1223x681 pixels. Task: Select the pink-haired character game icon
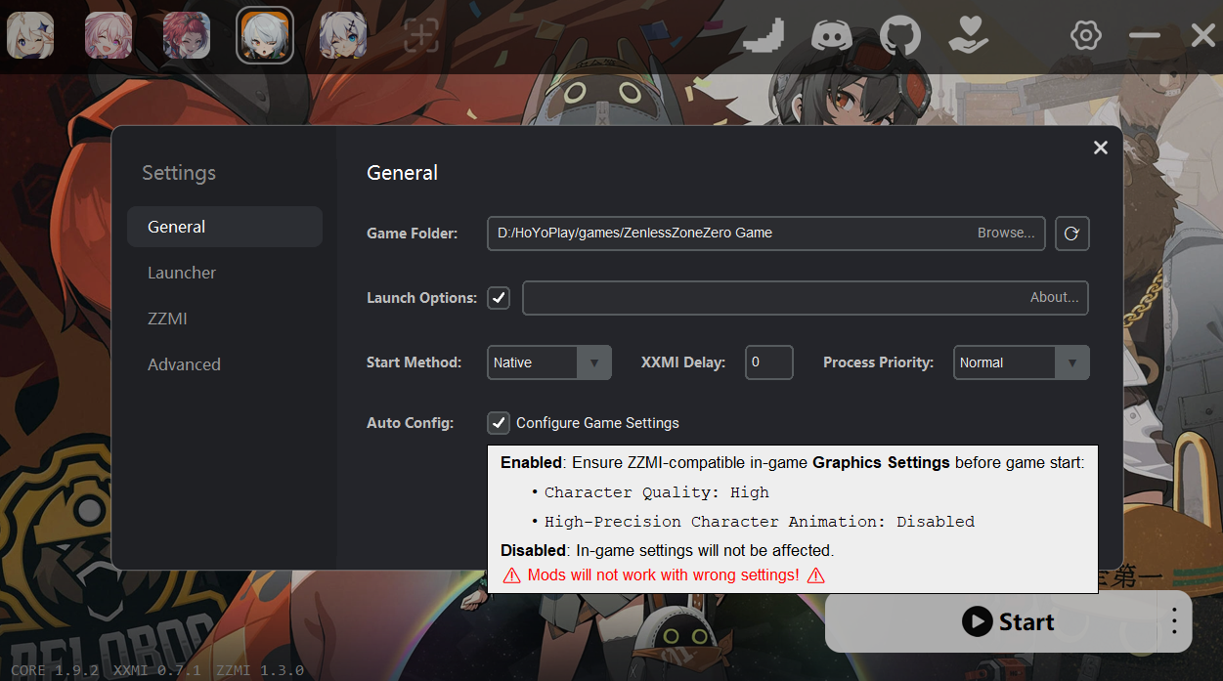(x=109, y=36)
